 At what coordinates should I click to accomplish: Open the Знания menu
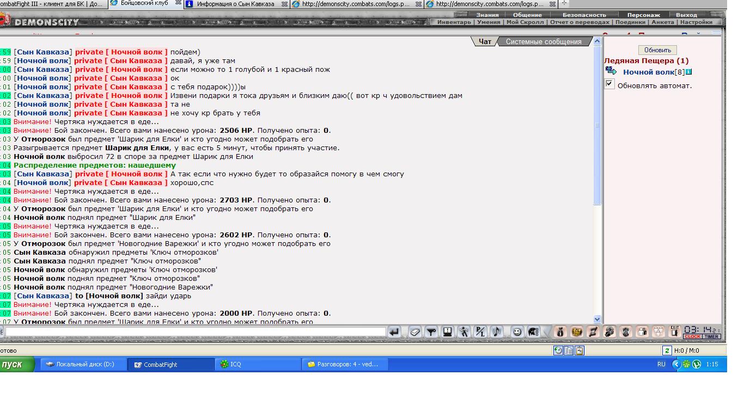(487, 15)
